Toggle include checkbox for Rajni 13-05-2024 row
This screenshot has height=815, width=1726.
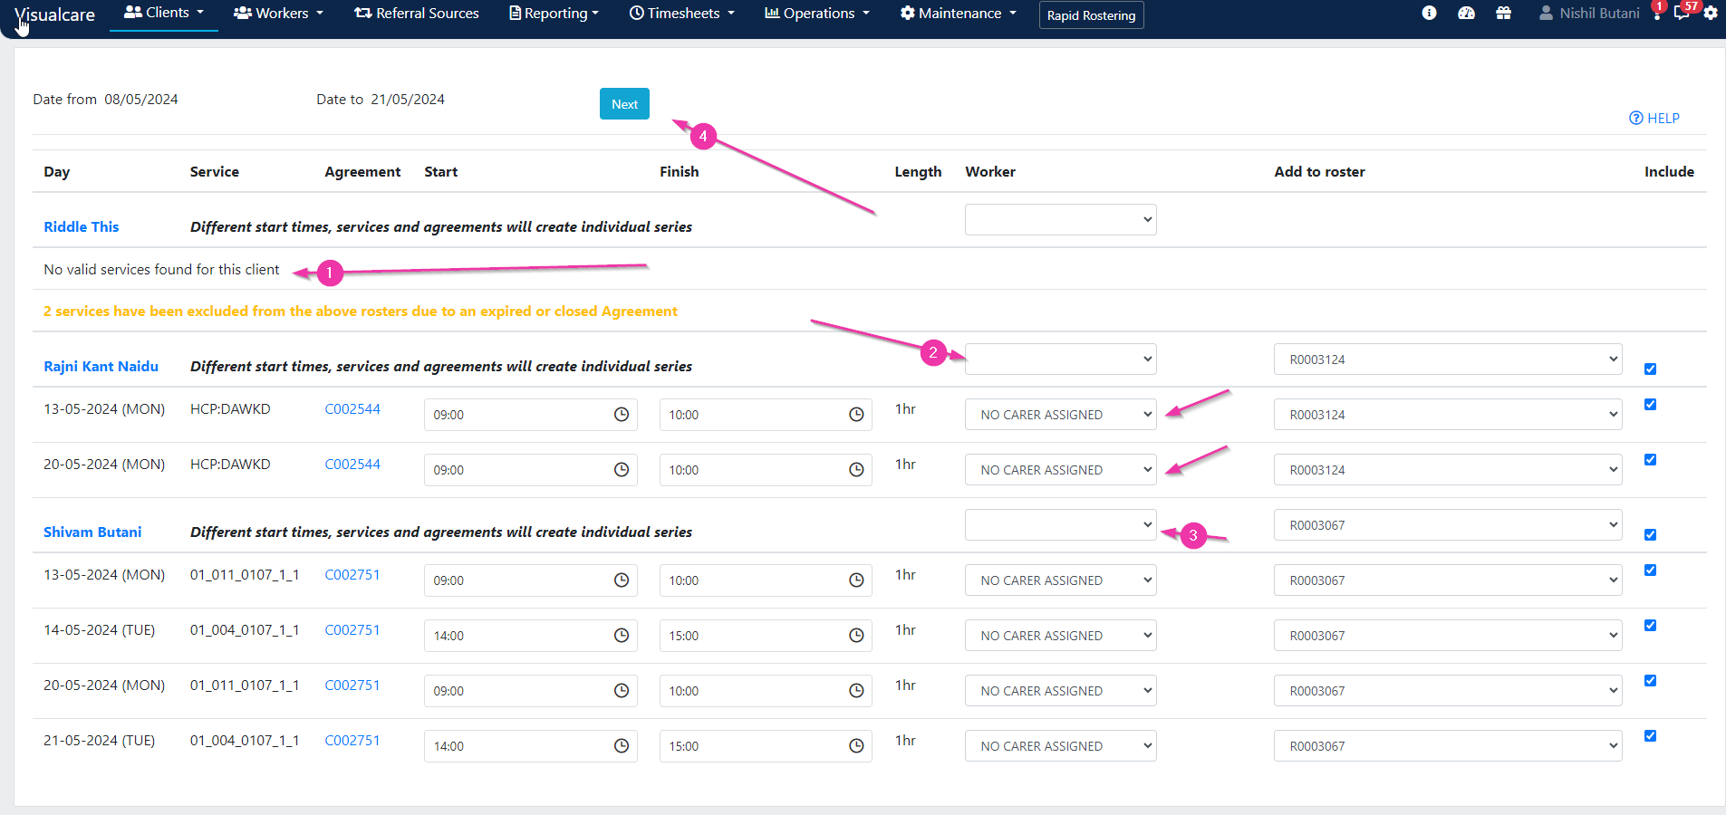point(1650,405)
